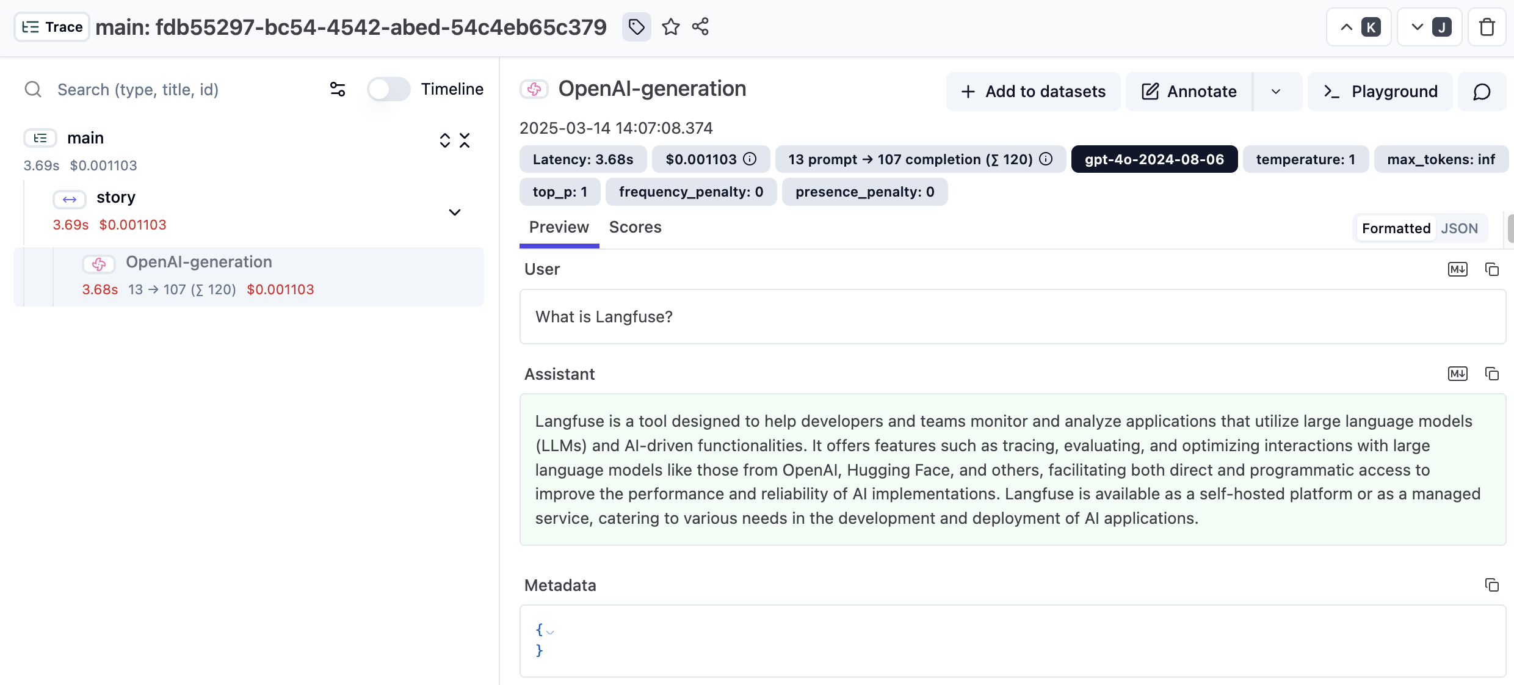Go to previous trace with K button

click(1358, 27)
